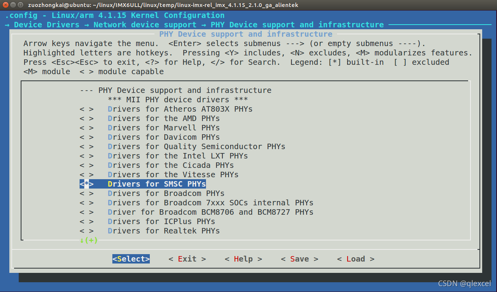Click 'Drivers for the Intel LXT PHYs' text
This screenshot has height=292, width=497.
pyautogui.click(x=178, y=156)
